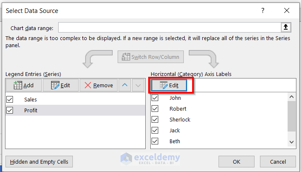
Task: Move the series up with the arrow
Action: point(125,85)
